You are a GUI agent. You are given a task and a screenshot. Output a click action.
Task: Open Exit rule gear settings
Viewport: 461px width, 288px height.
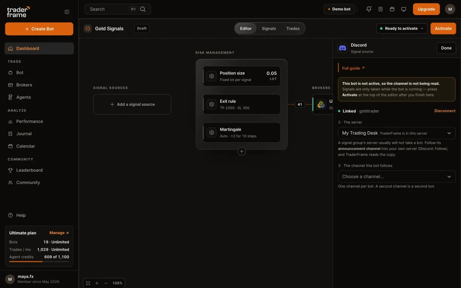click(x=212, y=104)
